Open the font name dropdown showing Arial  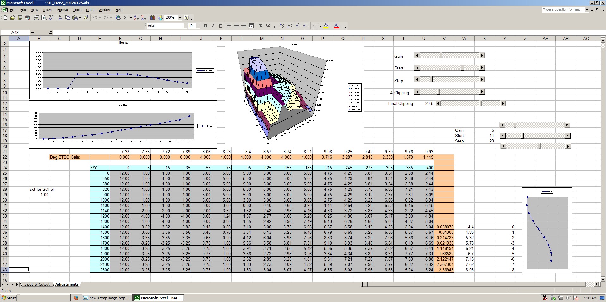185,26
